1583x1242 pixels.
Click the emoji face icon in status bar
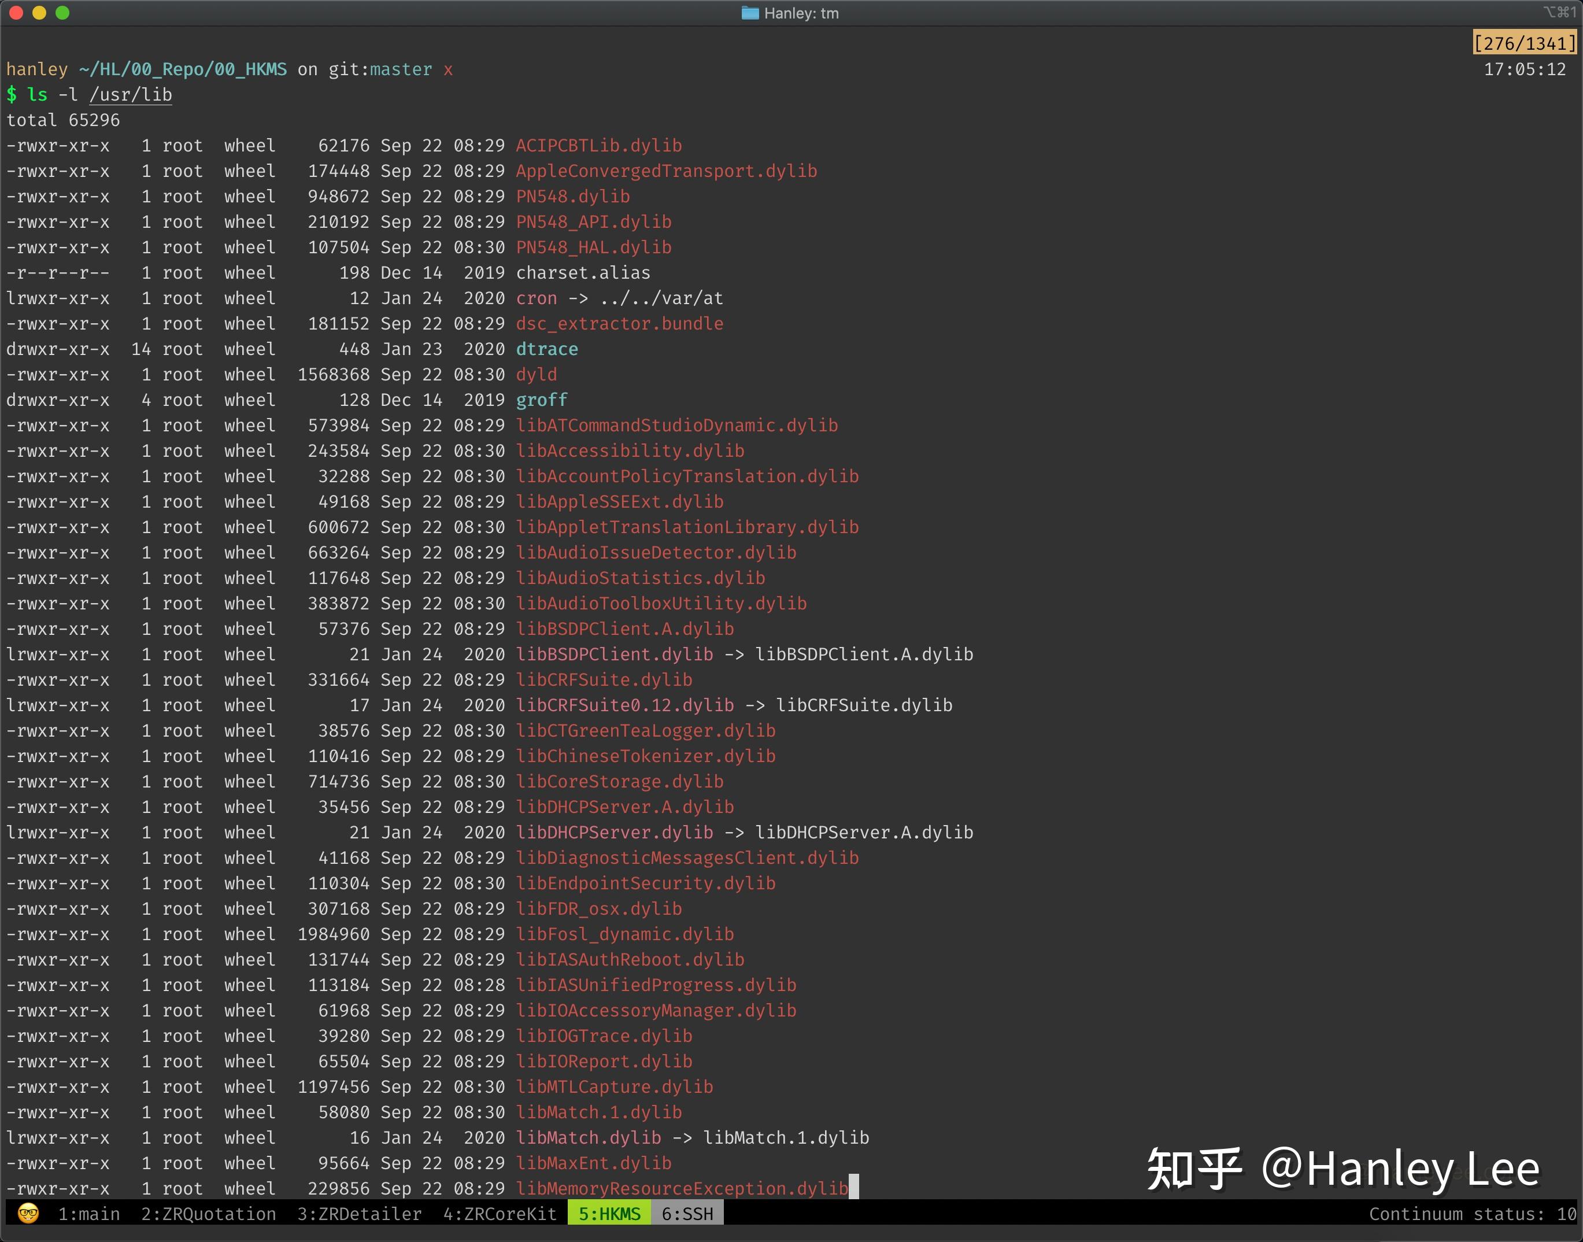point(28,1214)
